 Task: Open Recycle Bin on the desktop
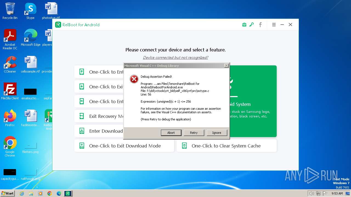tap(10, 11)
